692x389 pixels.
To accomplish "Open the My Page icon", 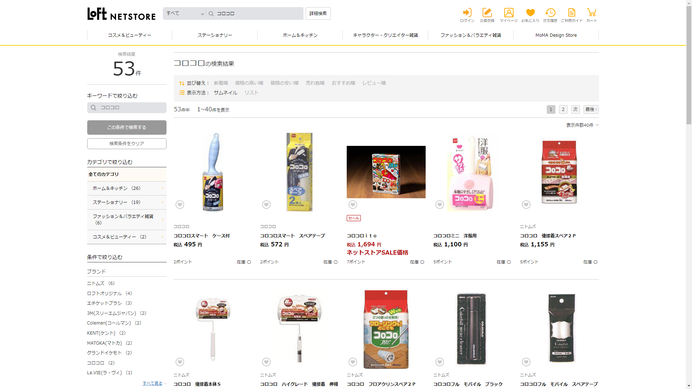I will 509,15.
